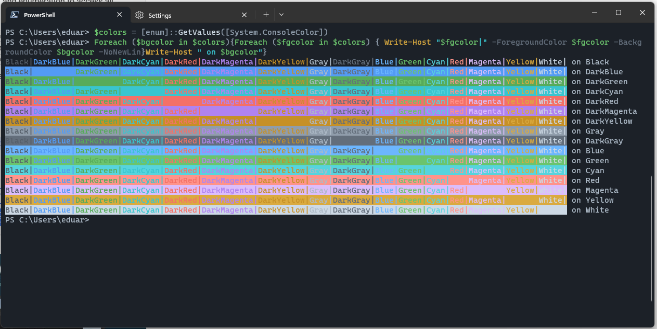Click the 'on DarkBlue' row label
The image size is (657, 329).
(597, 72)
